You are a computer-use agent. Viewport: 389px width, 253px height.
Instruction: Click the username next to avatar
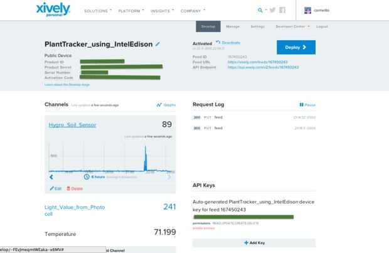point(321,10)
